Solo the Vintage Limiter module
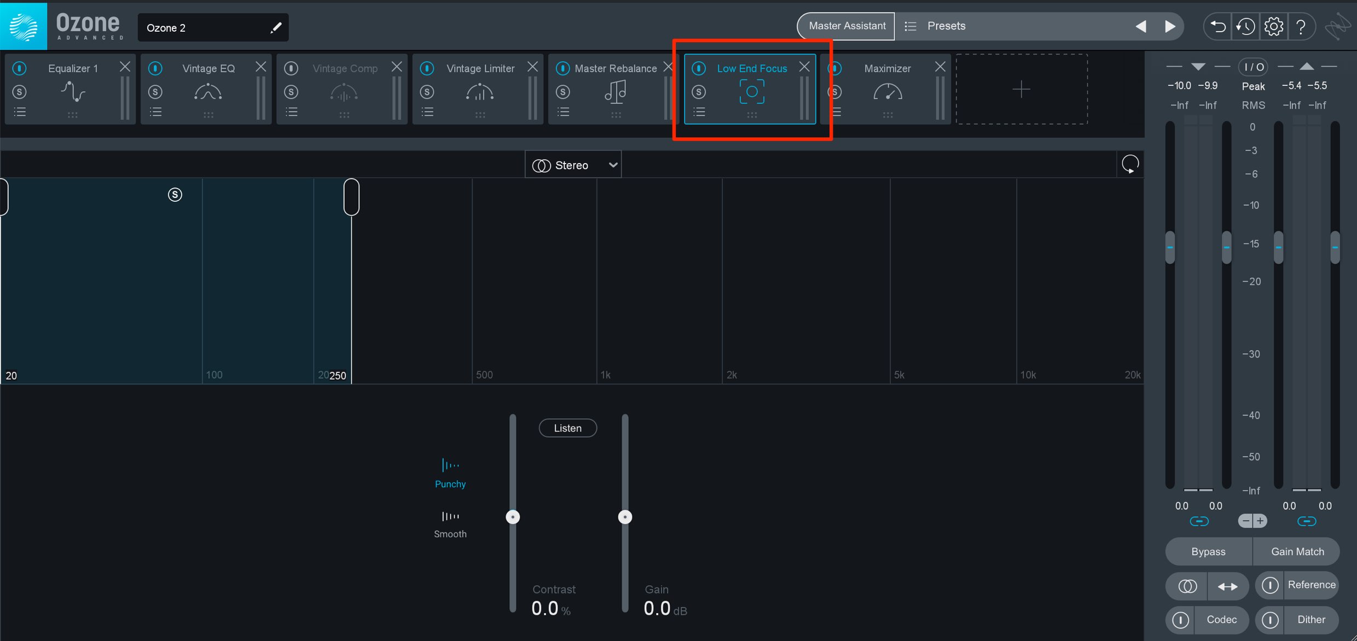The width and height of the screenshot is (1357, 641). coord(427,92)
